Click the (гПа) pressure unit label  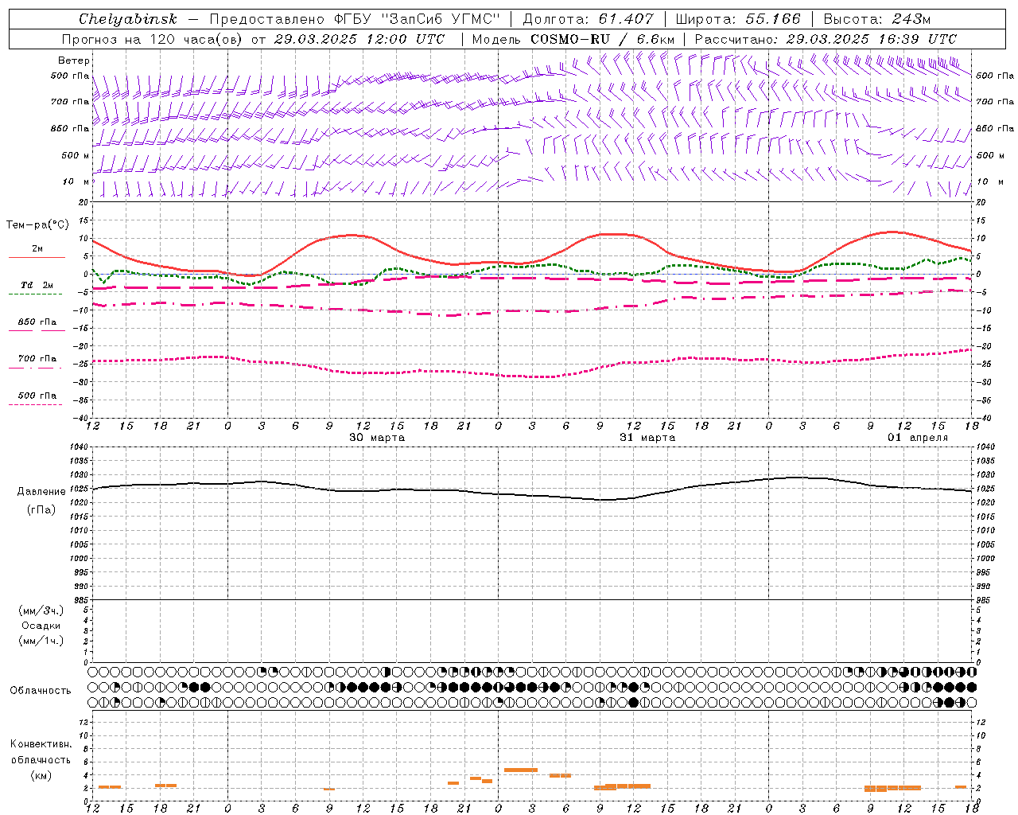pos(41,510)
